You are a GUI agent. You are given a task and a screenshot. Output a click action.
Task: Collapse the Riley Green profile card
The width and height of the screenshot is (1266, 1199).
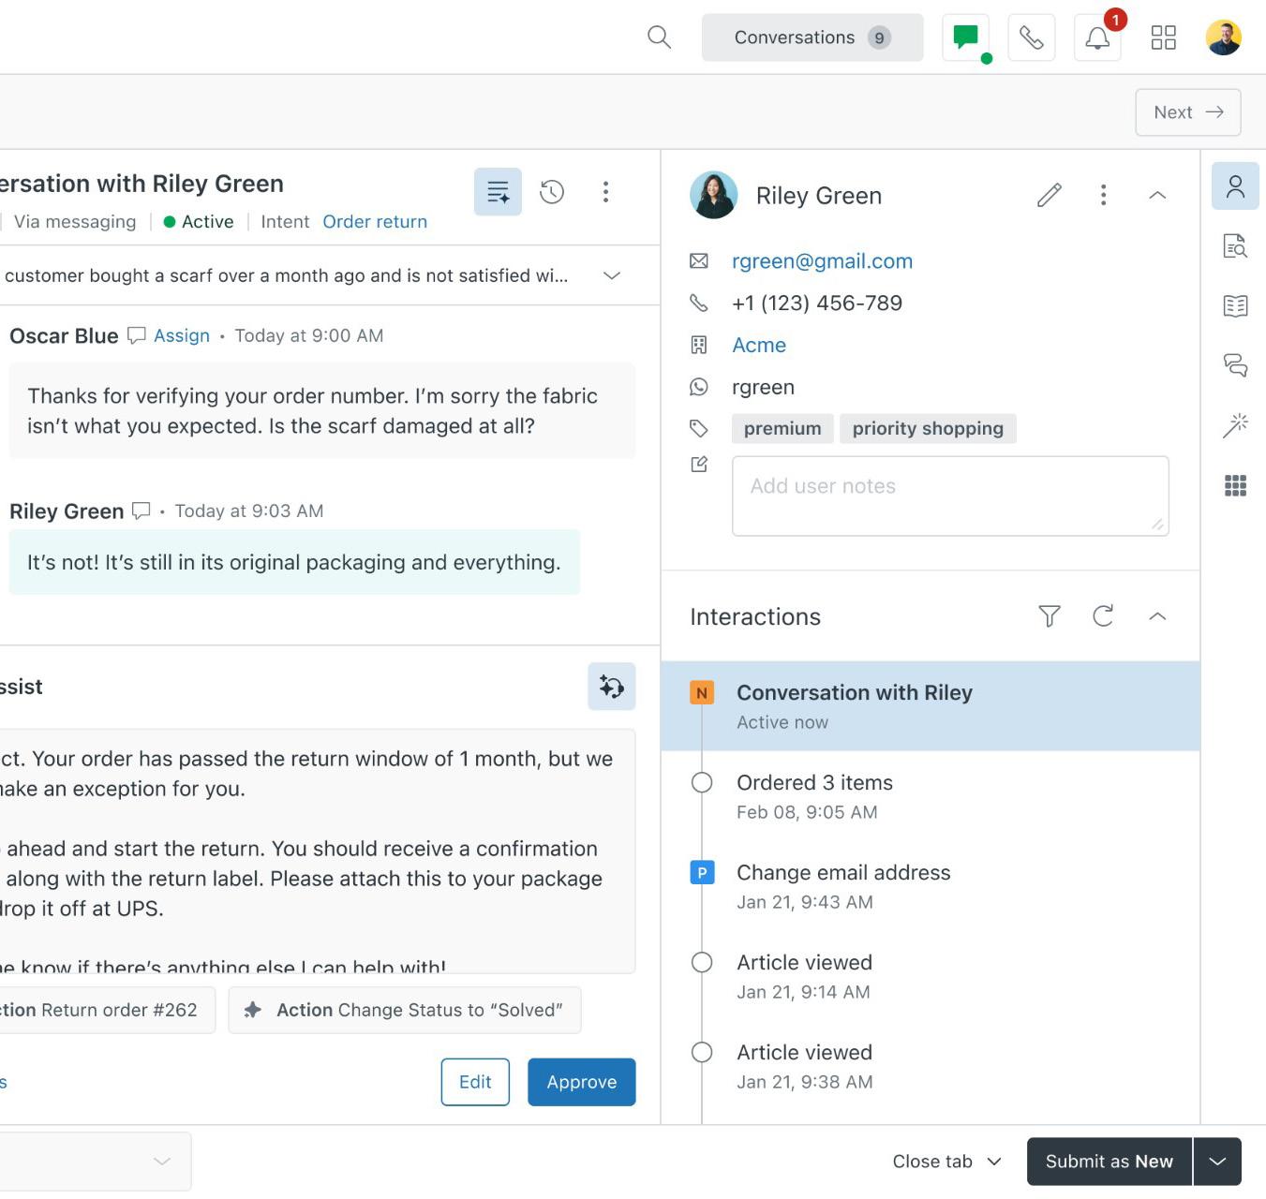[1157, 195]
